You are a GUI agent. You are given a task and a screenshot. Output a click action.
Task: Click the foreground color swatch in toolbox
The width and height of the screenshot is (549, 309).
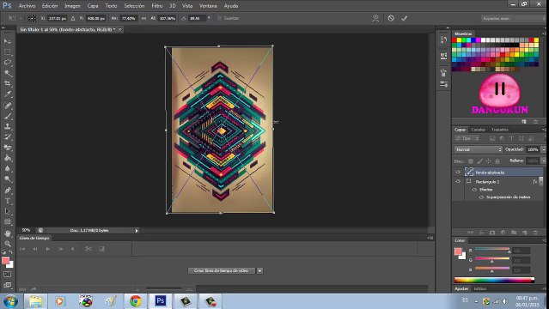[5, 261]
